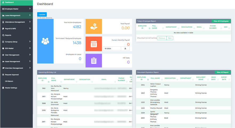Screen dimensions: 235x128
Task: Download the 10-2024 monthly payroll
Action: 125,49
